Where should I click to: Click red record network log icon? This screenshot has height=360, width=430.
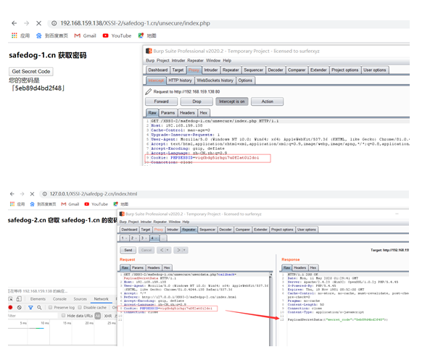tap(10, 307)
